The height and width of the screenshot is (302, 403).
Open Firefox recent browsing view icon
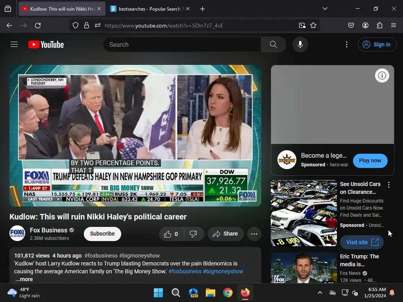click(8, 9)
